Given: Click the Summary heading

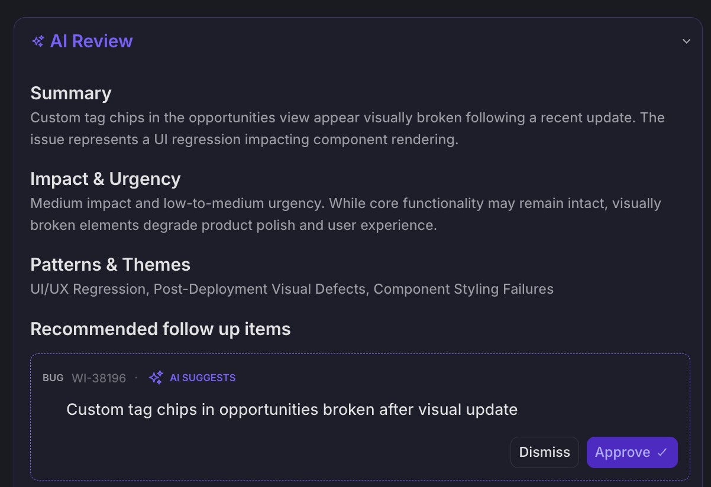Looking at the screenshot, I should (x=71, y=93).
